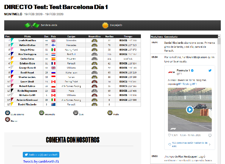The width and height of the screenshot is (225, 164).
Task: Click the Formula 1 logo avatar in tweet
Action: 172,72
